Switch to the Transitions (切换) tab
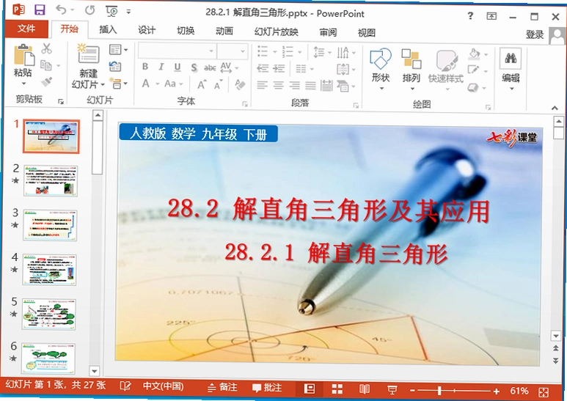567x401 pixels. point(186,31)
